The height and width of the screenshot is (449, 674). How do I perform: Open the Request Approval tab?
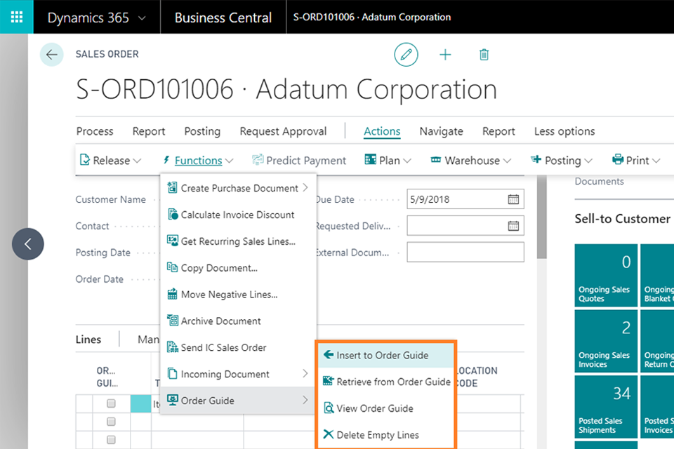tap(283, 131)
